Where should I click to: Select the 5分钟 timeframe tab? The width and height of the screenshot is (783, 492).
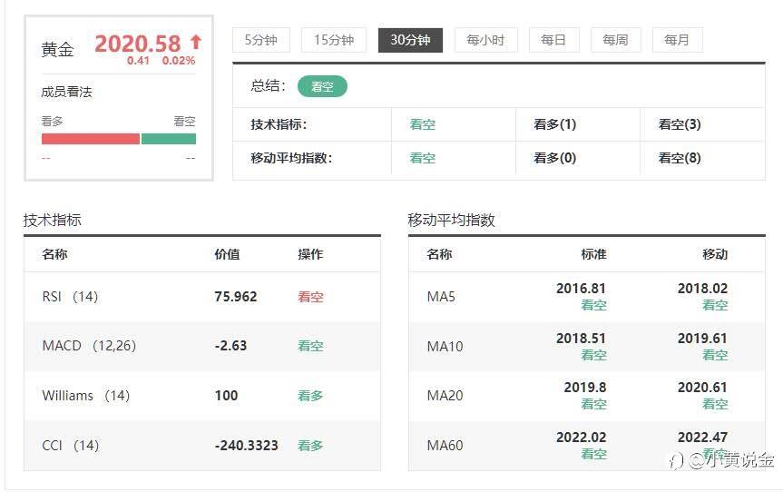[260, 40]
